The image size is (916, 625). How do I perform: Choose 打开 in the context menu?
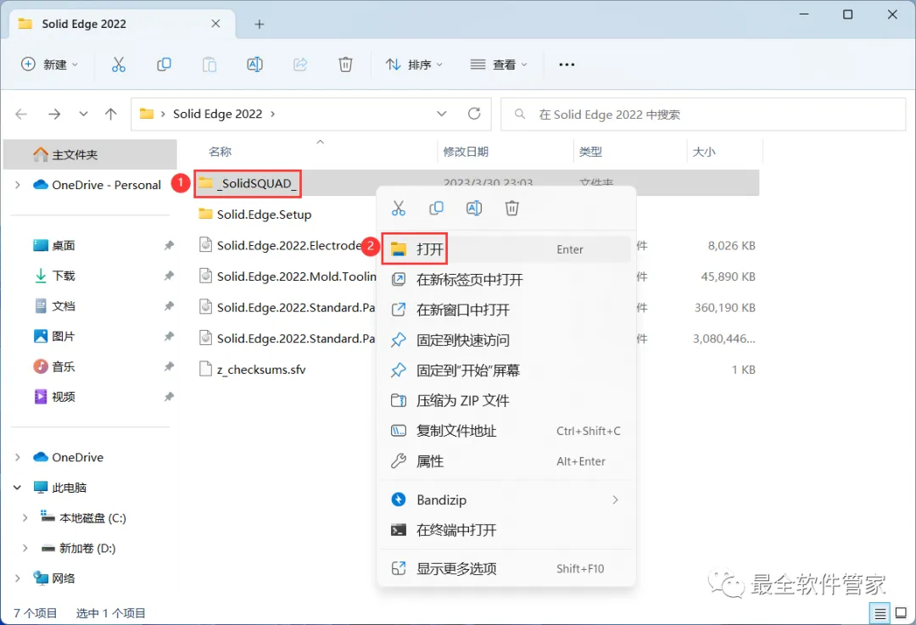(506, 249)
